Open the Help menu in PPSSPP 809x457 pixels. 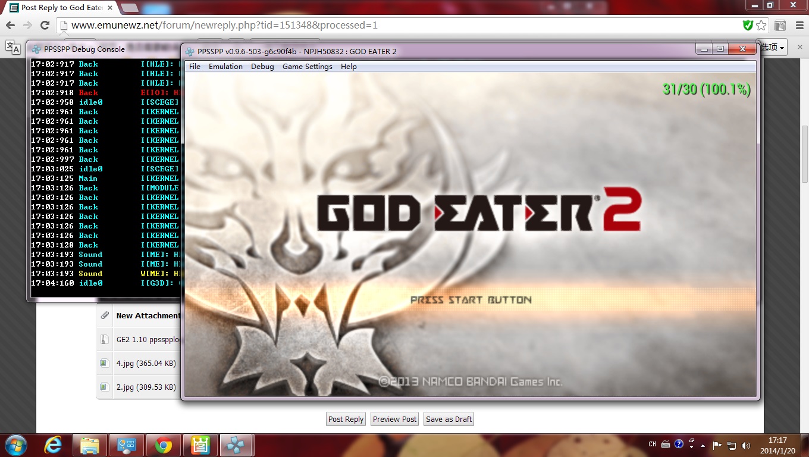pyautogui.click(x=349, y=67)
